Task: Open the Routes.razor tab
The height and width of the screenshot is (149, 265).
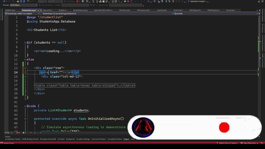Action: (178, 10)
